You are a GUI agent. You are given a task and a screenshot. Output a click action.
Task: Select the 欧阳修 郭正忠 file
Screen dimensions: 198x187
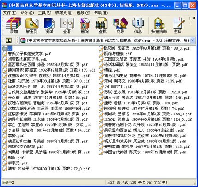[x=144, y=48]
